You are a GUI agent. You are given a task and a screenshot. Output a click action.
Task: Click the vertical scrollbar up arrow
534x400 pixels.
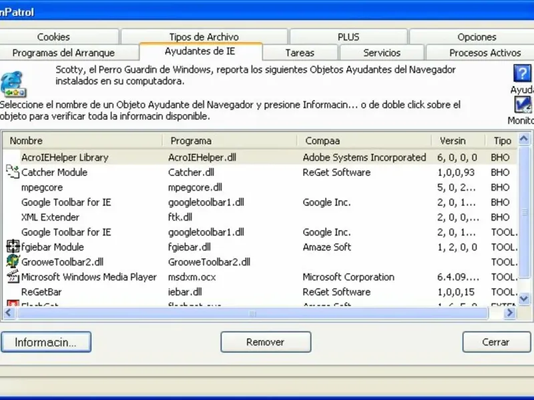[x=524, y=139]
